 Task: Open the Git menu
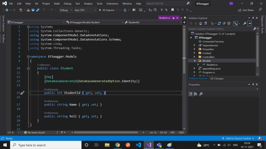tap(37, 4)
